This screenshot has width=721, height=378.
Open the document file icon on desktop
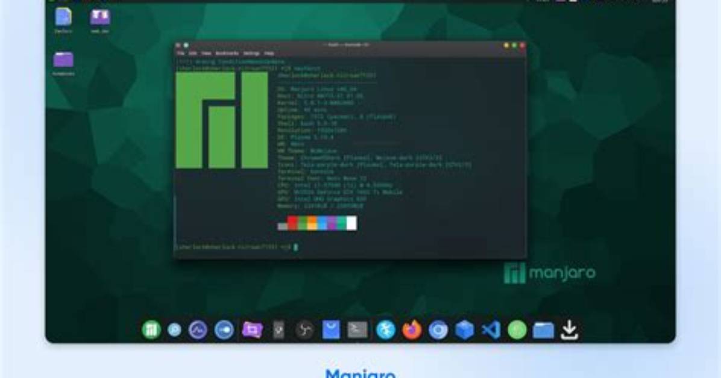(x=63, y=17)
